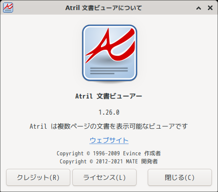Click the Copyright 2012-2021 MATE 開発者 line
The height and width of the screenshot is (192, 218).
pyautogui.click(x=108, y=161)
